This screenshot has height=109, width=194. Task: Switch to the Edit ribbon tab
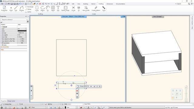pos(73,4)
